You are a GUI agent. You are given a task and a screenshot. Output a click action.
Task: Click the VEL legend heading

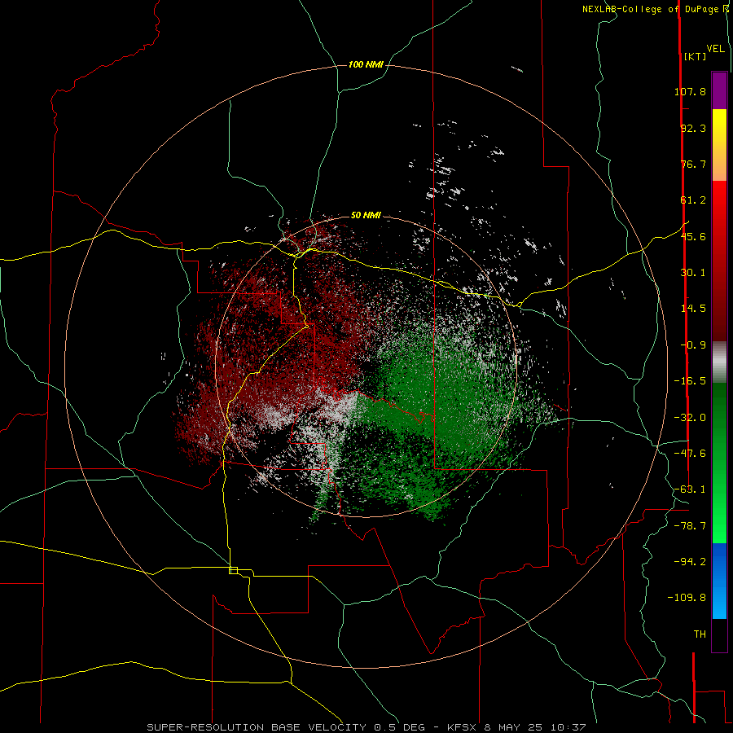716,49
